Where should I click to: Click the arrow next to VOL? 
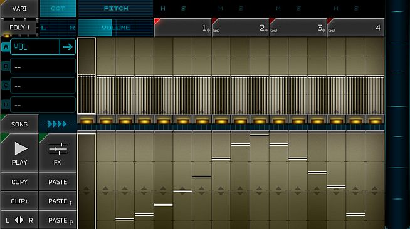click(68, 47)
